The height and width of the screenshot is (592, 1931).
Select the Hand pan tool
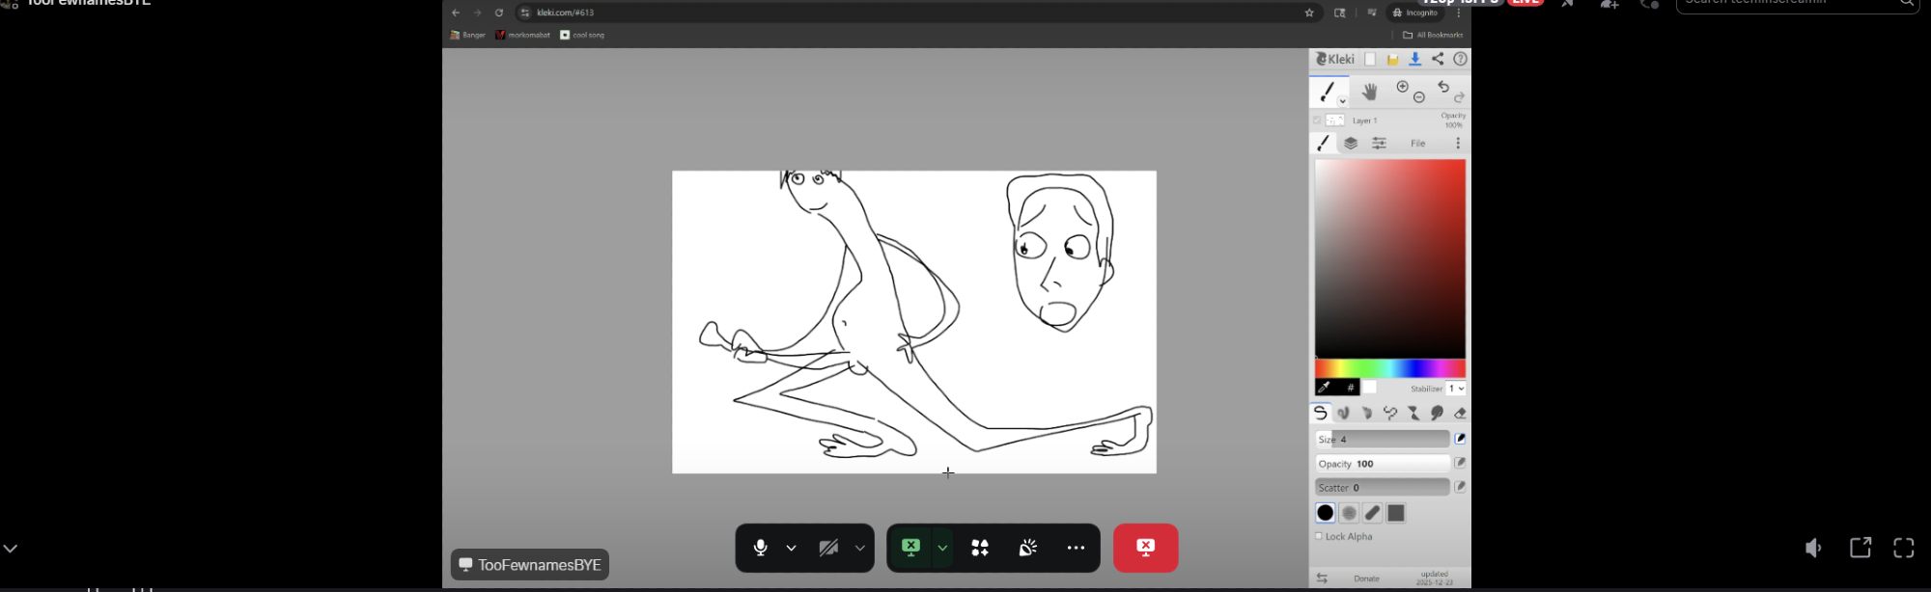coord(1369,92)
